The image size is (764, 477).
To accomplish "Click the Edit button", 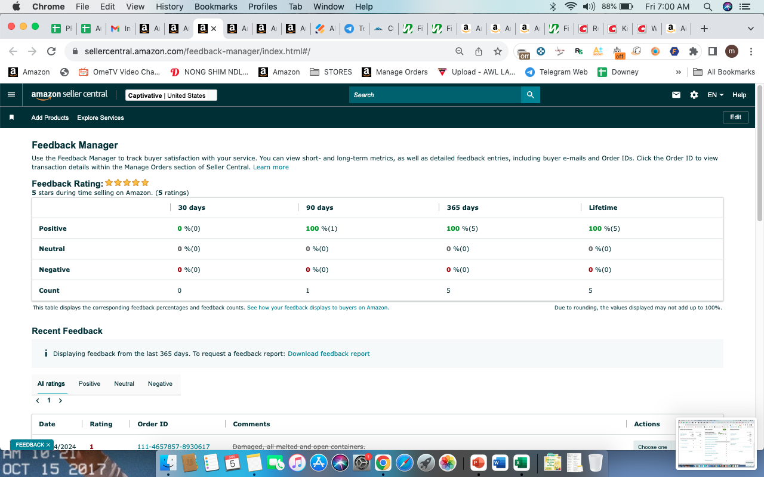I will (x=735, y=117).
